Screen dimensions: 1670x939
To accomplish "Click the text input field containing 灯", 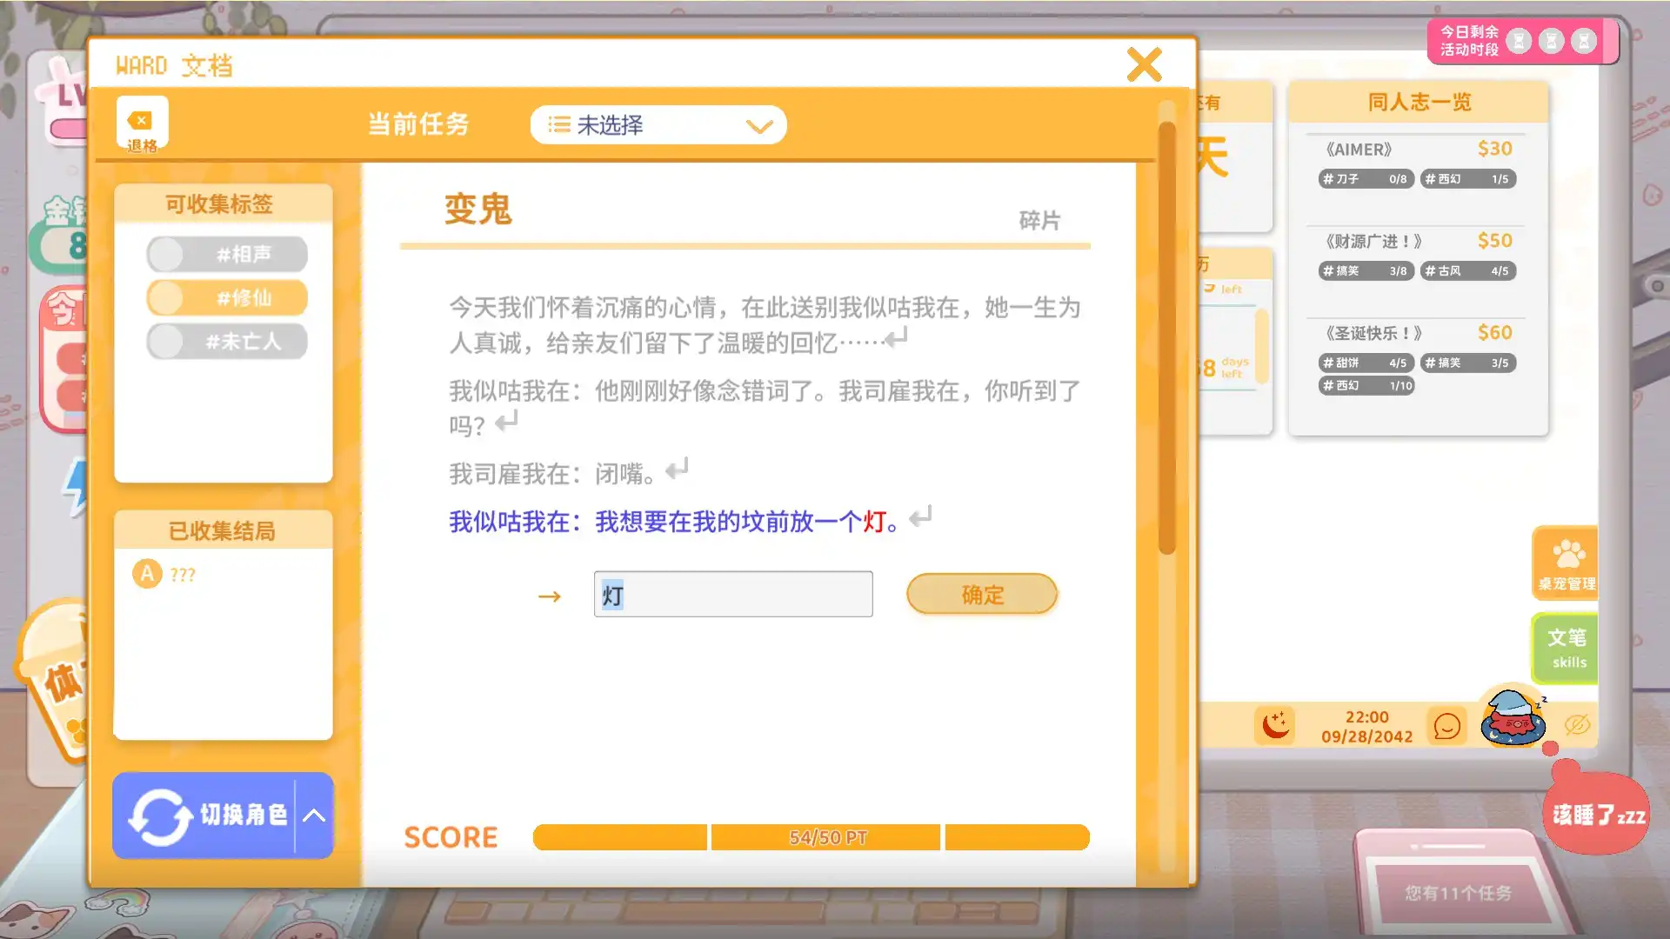I will pos(733,595).
